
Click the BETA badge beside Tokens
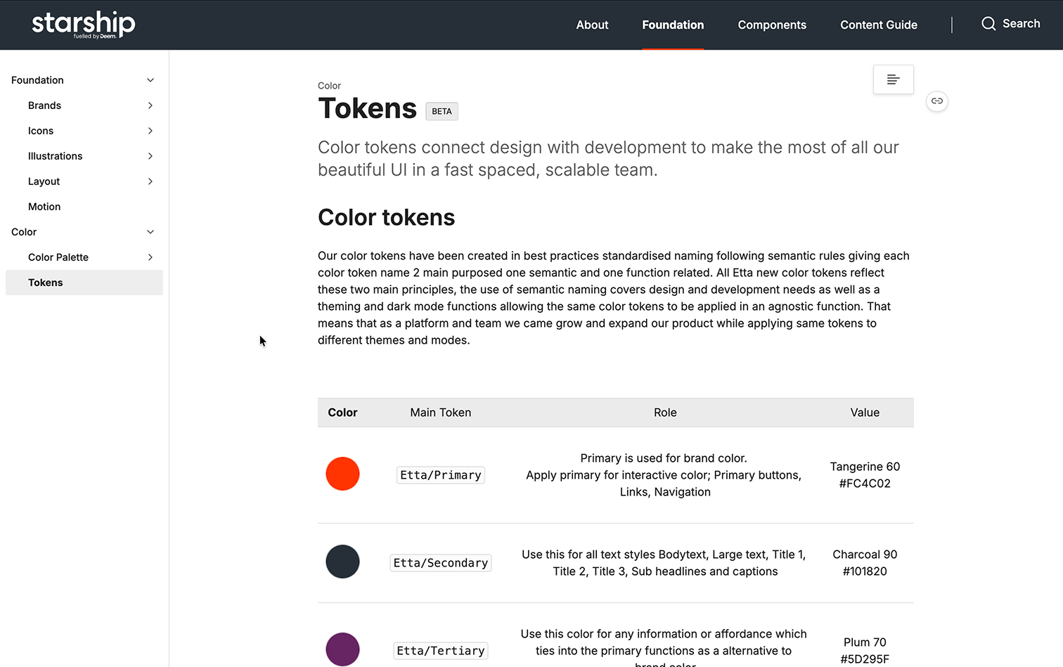pyautogui.click(x=442, y=111)
